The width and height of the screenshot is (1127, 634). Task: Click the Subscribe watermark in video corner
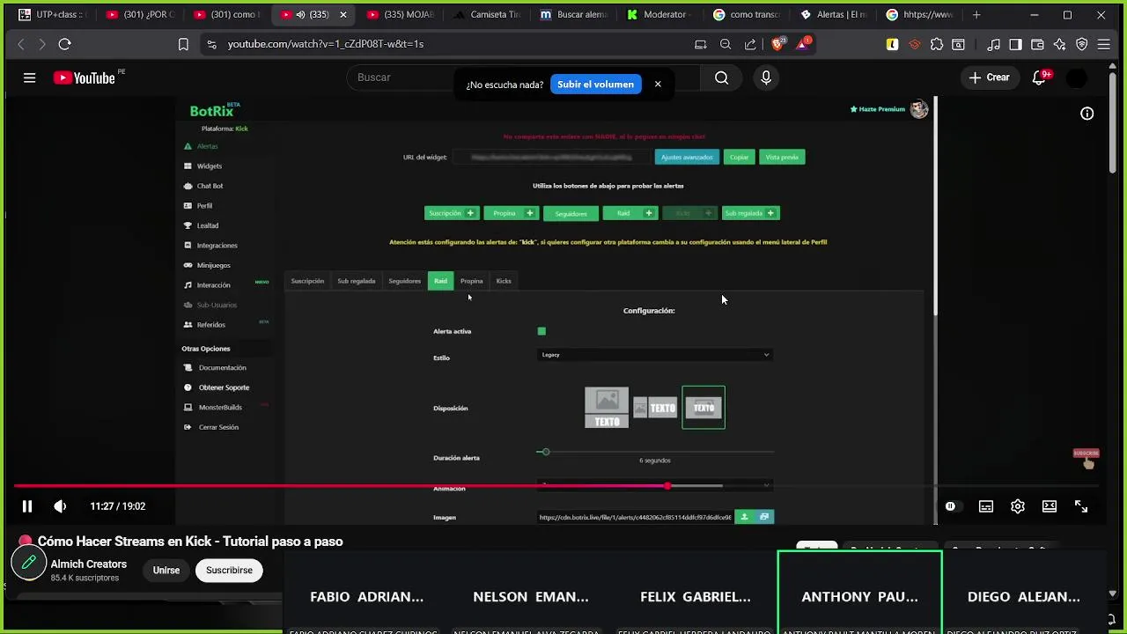pyautogui.click(x=1086, y=458)
